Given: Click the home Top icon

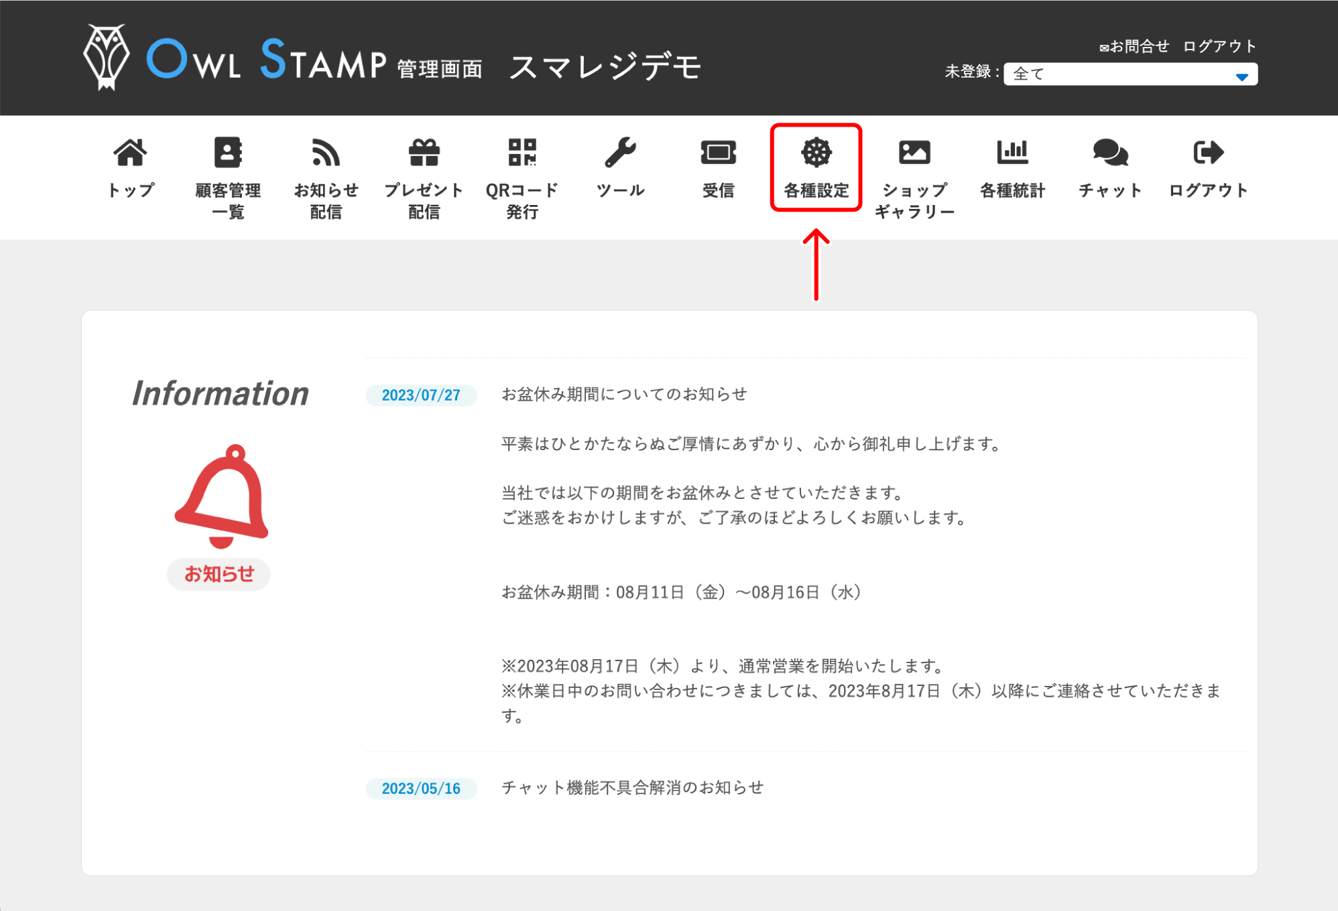Looking at the screenshot, I should [x=130, y=153].
